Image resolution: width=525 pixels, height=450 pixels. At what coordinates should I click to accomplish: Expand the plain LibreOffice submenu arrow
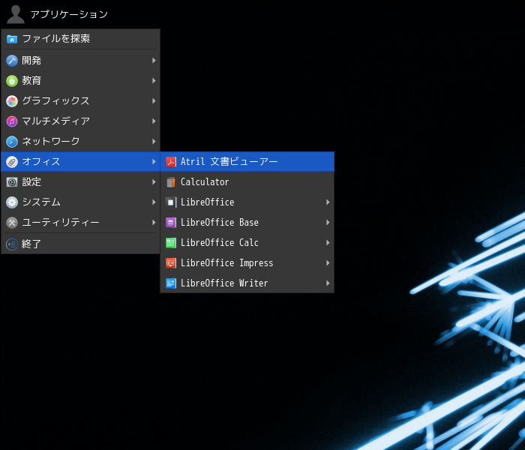tap(328, 202)
